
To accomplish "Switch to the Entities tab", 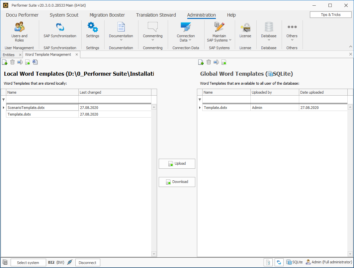I will [9, 54].
